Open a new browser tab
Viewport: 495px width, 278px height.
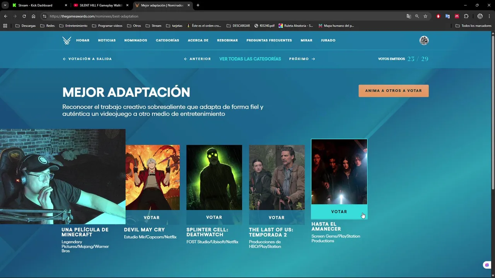pos(198,5)
